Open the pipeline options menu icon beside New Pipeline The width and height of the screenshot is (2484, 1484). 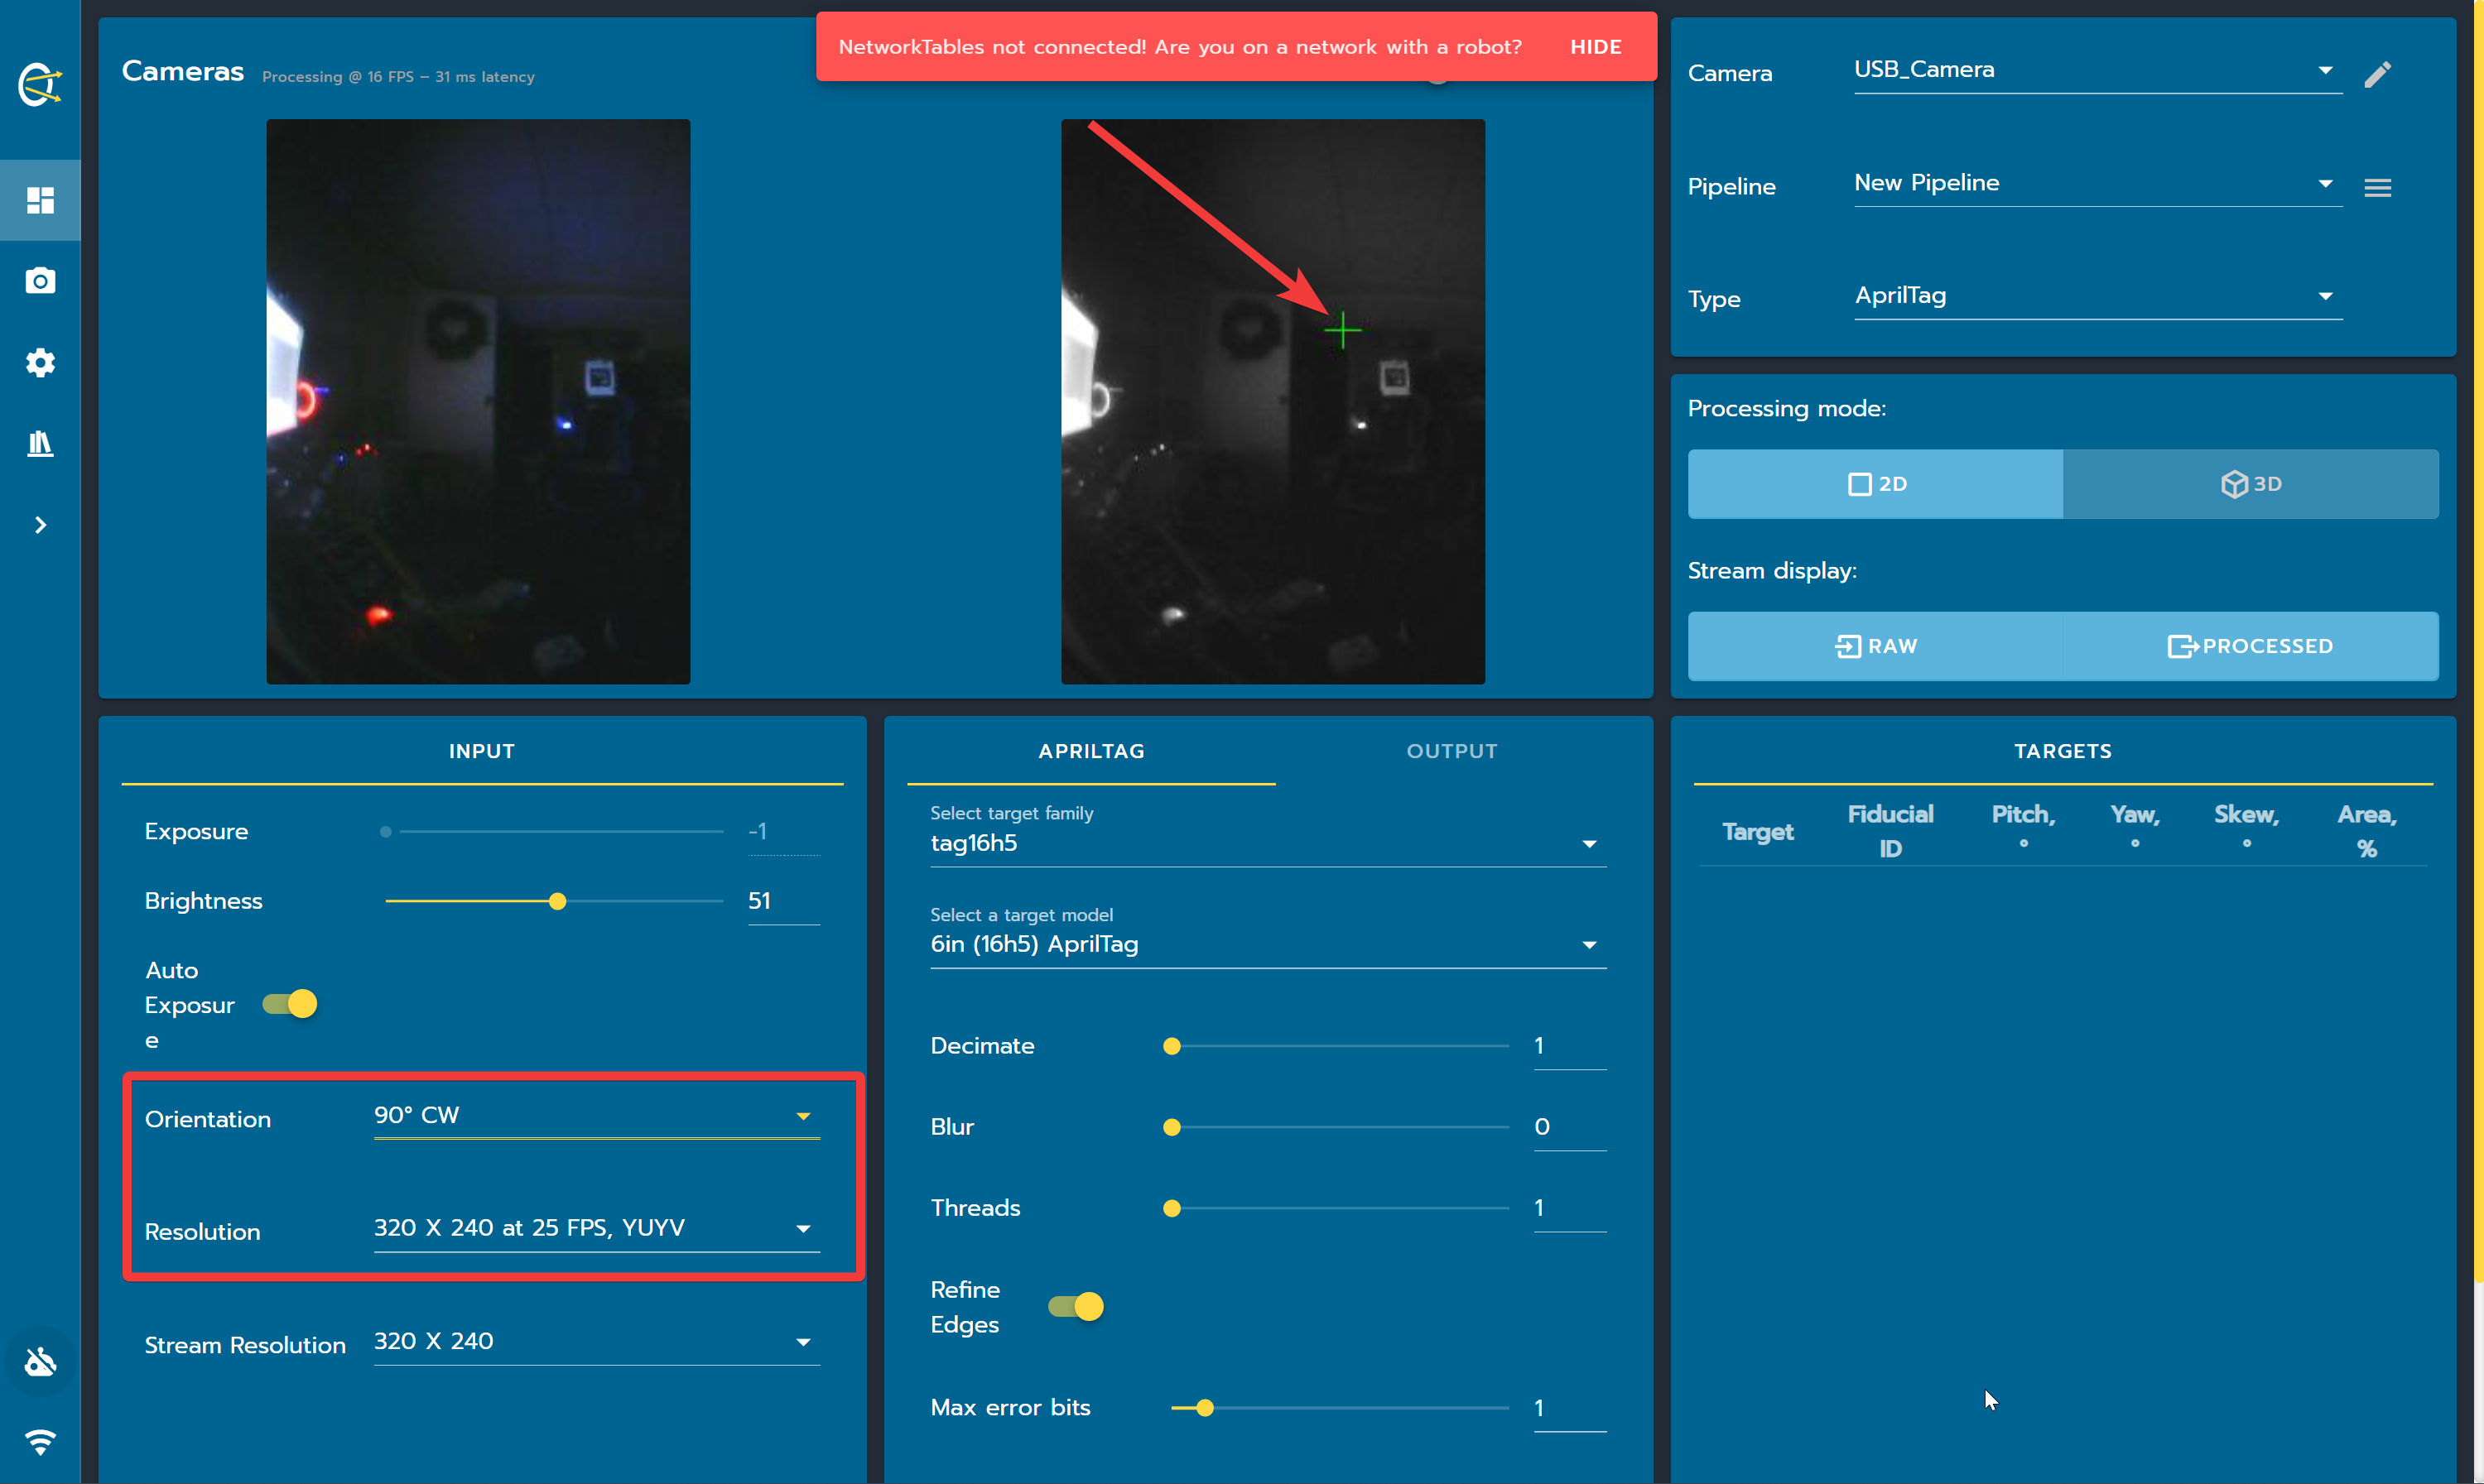pos(2378,186)
